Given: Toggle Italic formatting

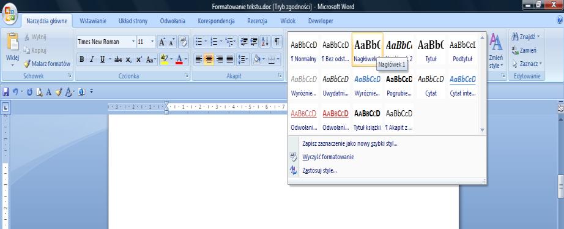Looking at the screenshot, I should pos(92,60).
